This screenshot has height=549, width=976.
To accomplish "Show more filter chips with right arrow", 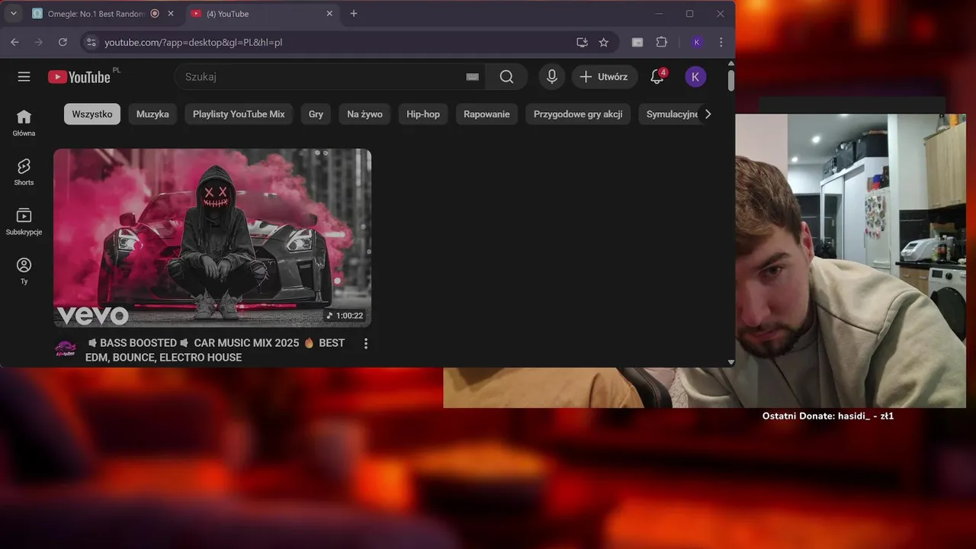I will pyautogui.click(x=708, y=114).
